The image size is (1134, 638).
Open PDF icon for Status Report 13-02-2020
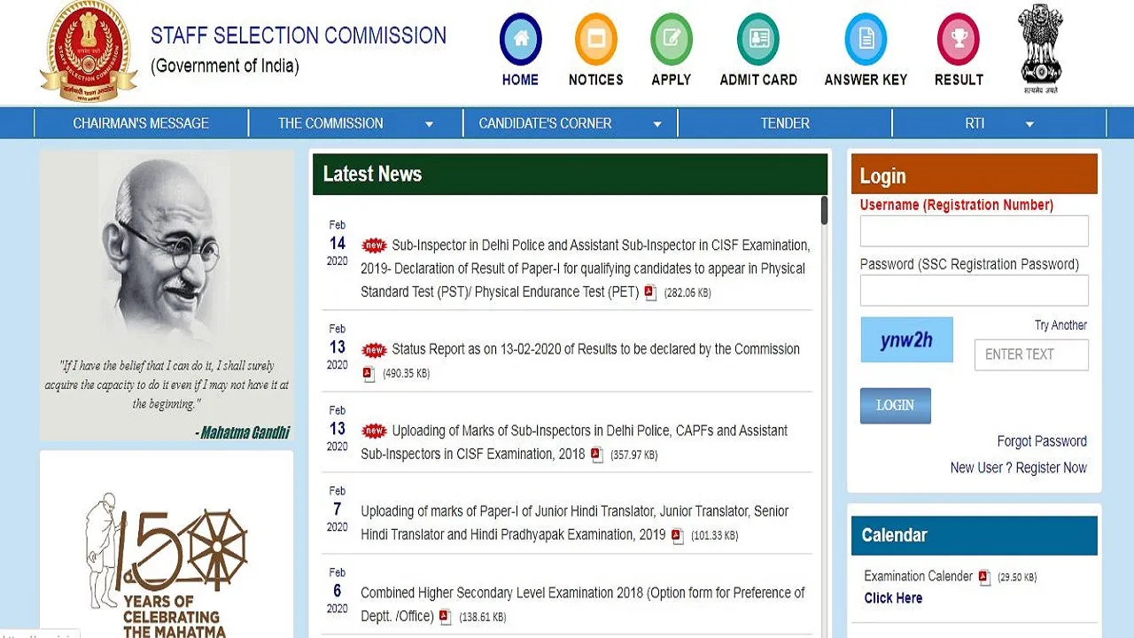(369, 374)
